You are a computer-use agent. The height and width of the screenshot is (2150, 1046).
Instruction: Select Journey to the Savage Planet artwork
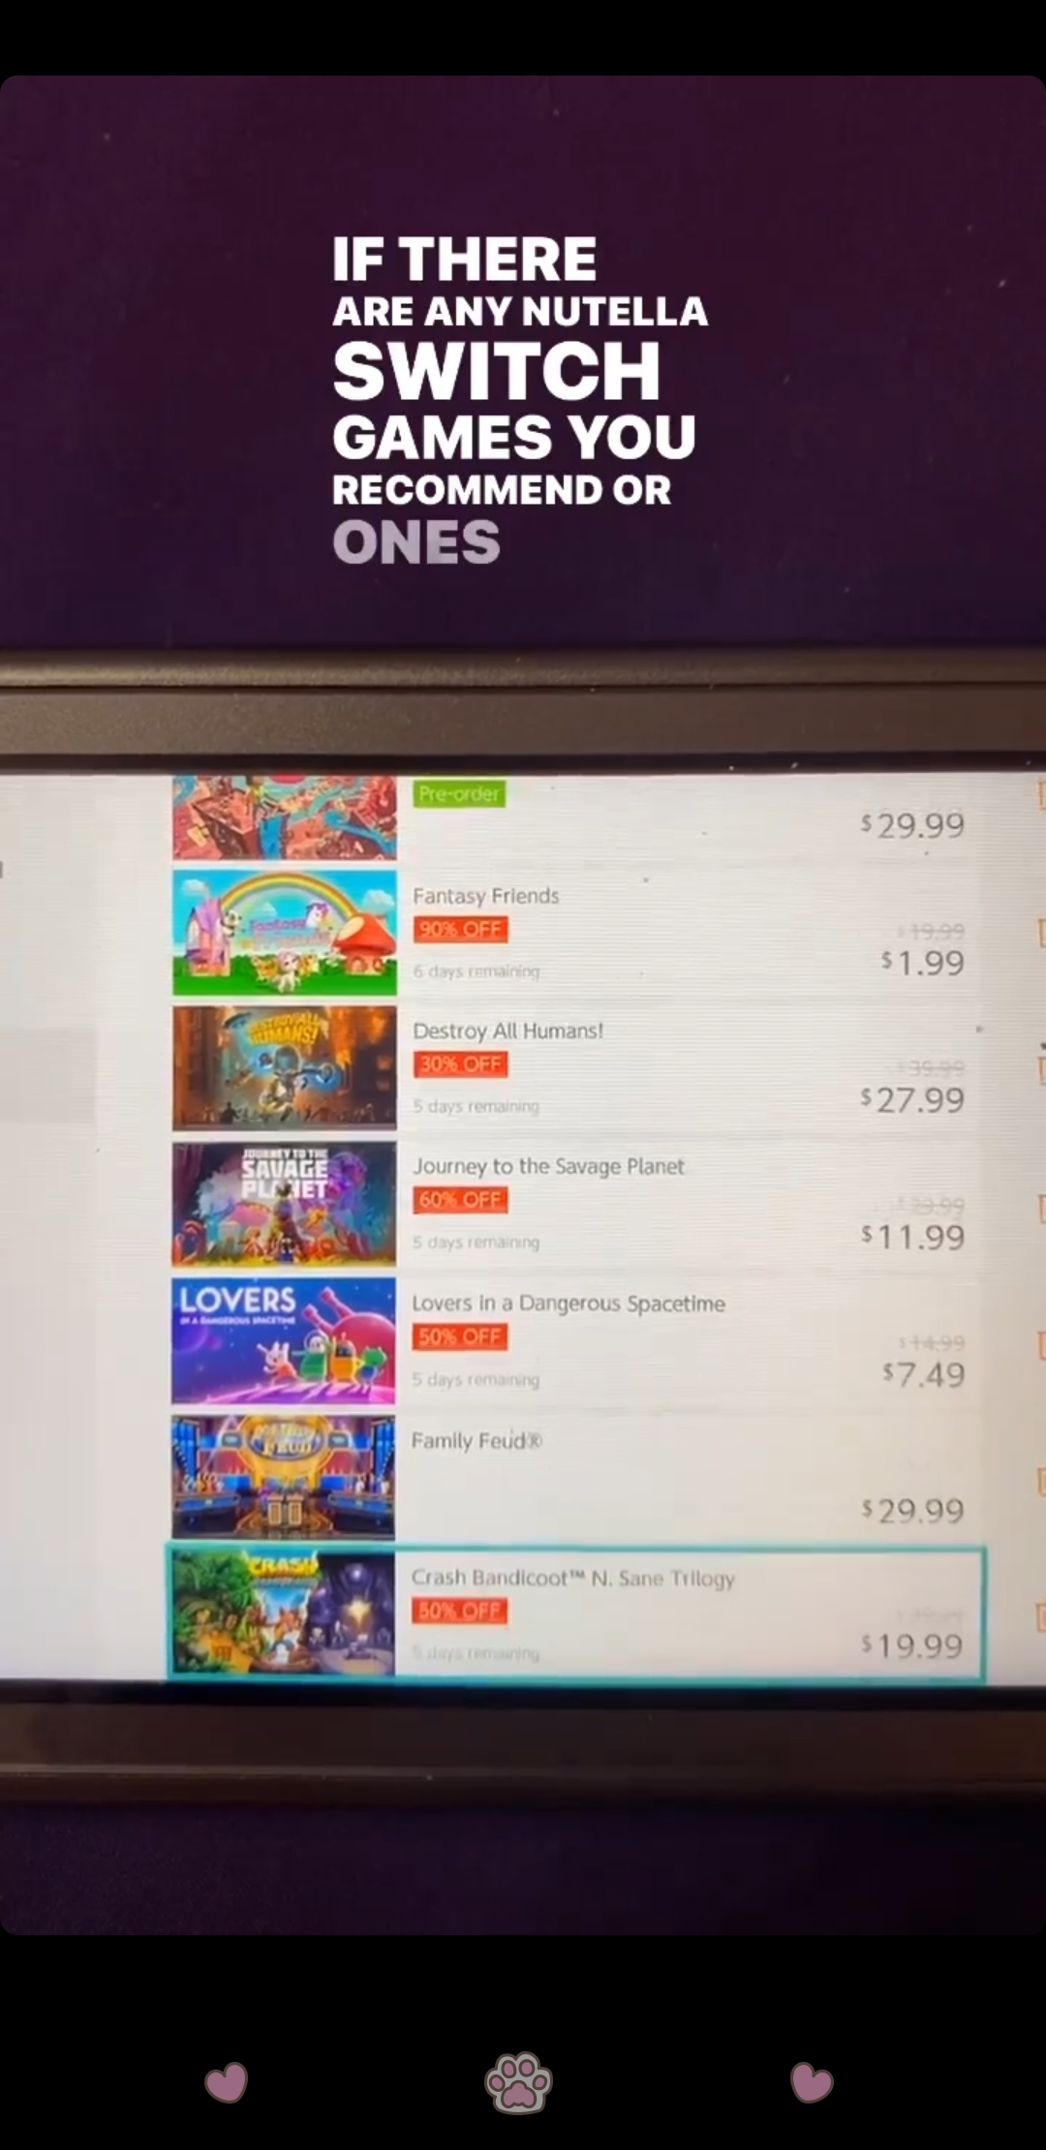point(284,1205)
